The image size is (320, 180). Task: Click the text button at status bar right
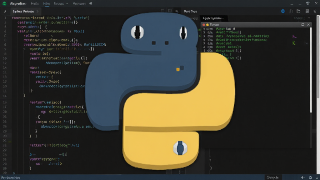click(272, 177)
